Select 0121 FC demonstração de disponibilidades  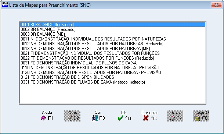coord(112,77)
